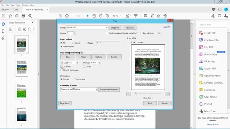Toggle the Labels checkbox
This screenshot has height=129, width=230.
point(84,67)
